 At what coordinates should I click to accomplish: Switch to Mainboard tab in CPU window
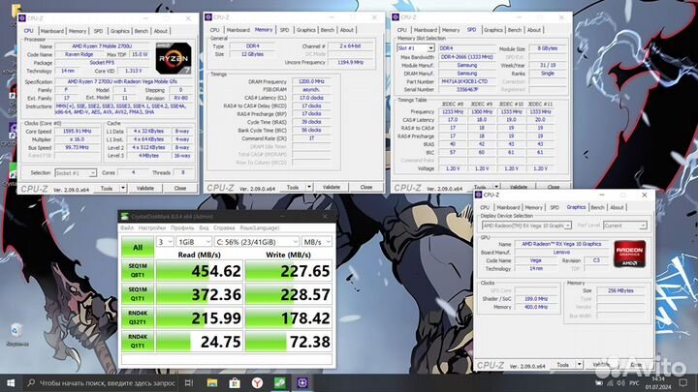52,31
